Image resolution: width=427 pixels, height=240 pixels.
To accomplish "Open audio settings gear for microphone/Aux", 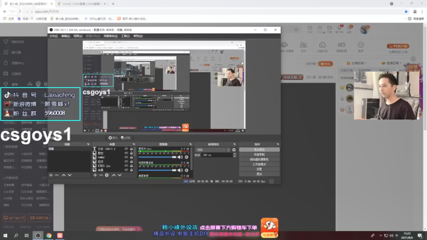I will (x=186, y=157).
